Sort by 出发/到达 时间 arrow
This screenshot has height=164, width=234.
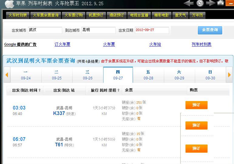point(39,90)
